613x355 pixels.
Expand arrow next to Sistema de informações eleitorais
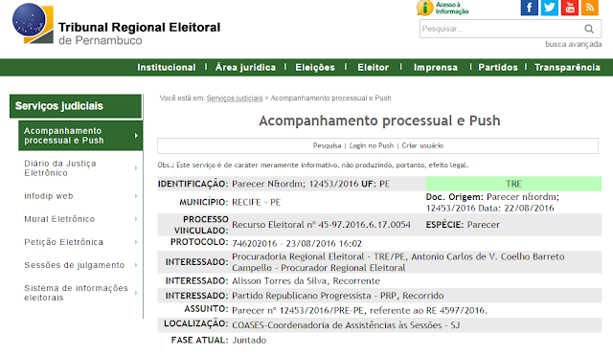[136, 293]
